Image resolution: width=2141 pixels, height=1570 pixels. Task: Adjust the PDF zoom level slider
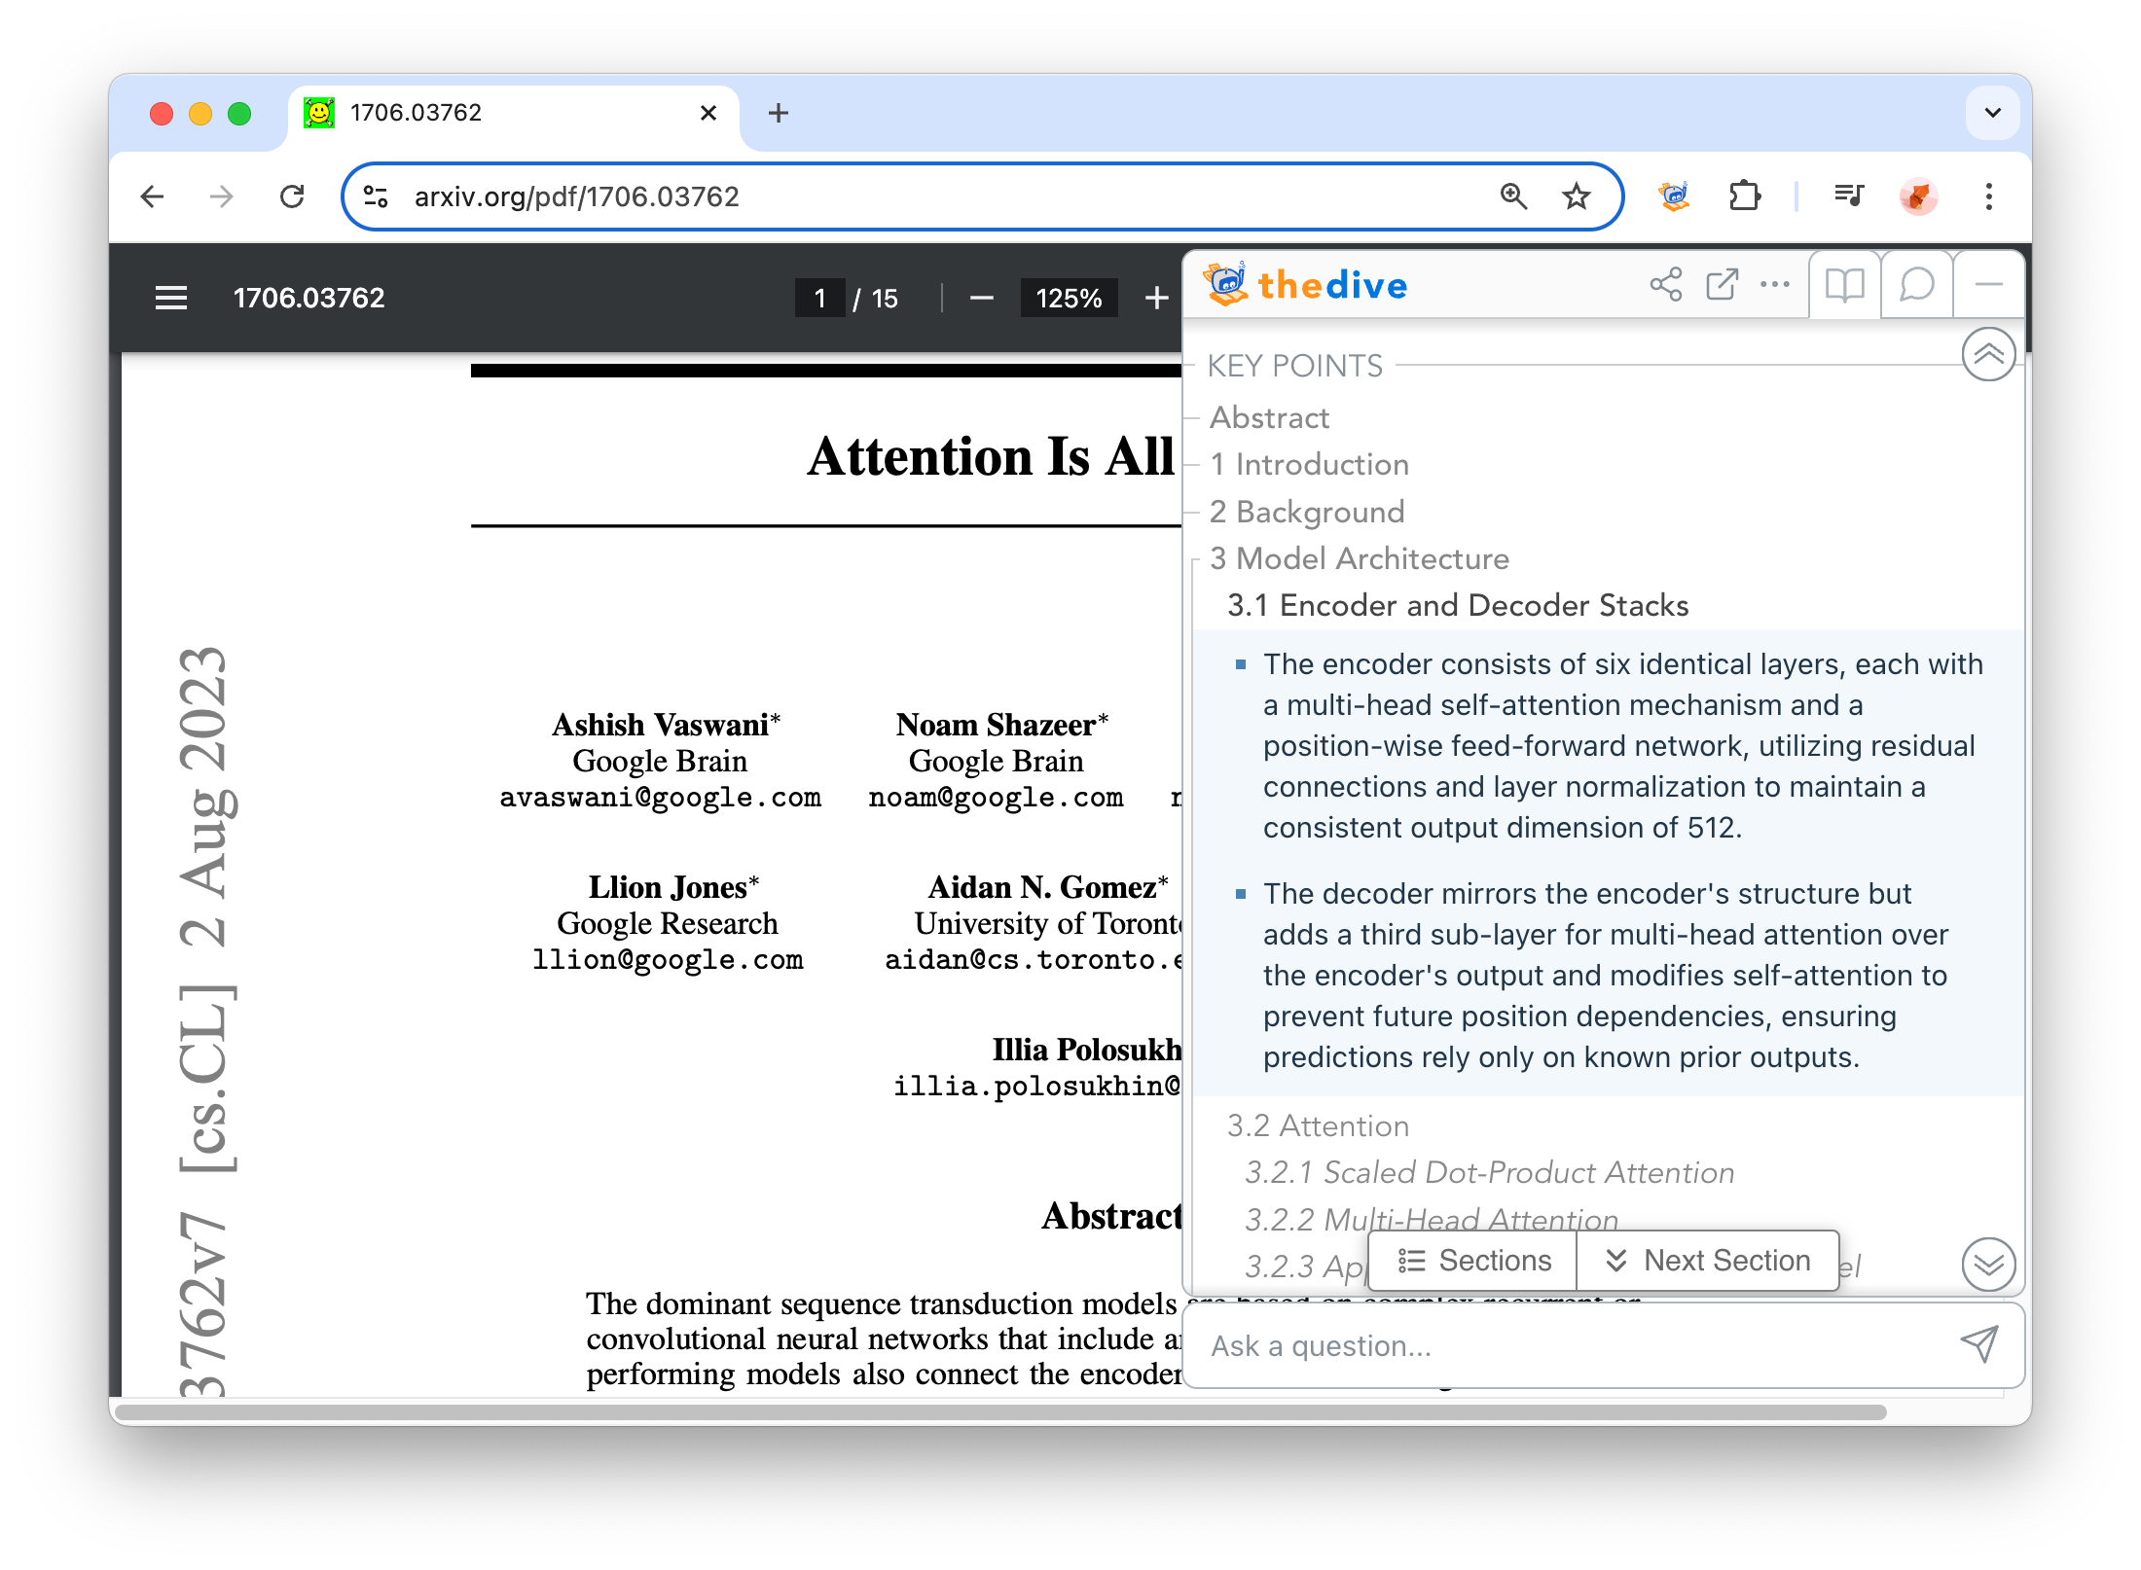tap(1064, 299)
